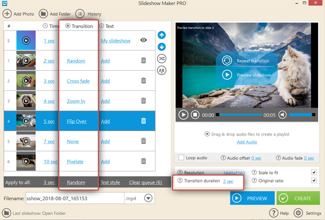Stop the preview playback
Image resolution: width=325 pixels, height=220 pixels.
coord(195,115)
